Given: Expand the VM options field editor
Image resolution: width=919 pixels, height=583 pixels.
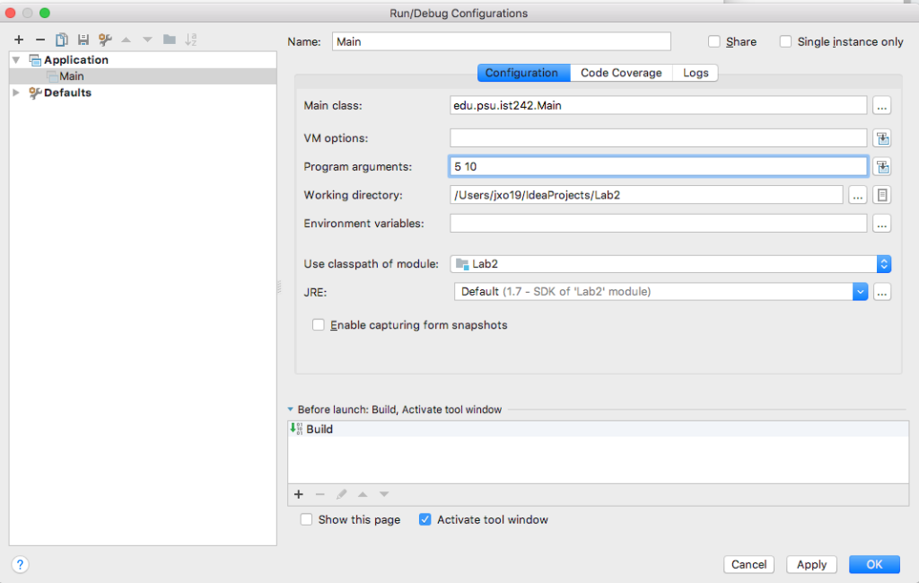Looking at the screenshot, I should pyautogui.click(x=881, y=137).
